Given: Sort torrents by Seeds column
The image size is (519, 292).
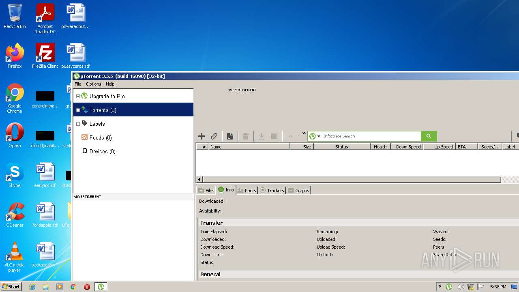Looking at the screenshot, I should [x=490, y=147].
